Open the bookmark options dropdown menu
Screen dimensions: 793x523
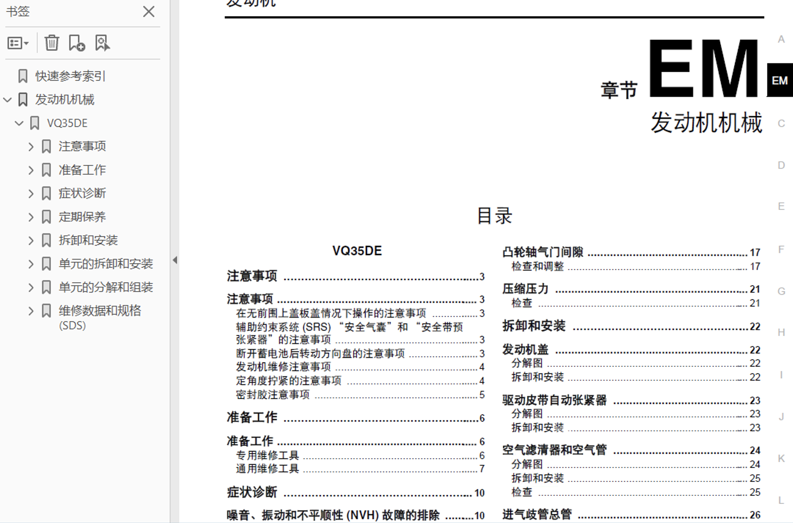(x=18, y=43)
